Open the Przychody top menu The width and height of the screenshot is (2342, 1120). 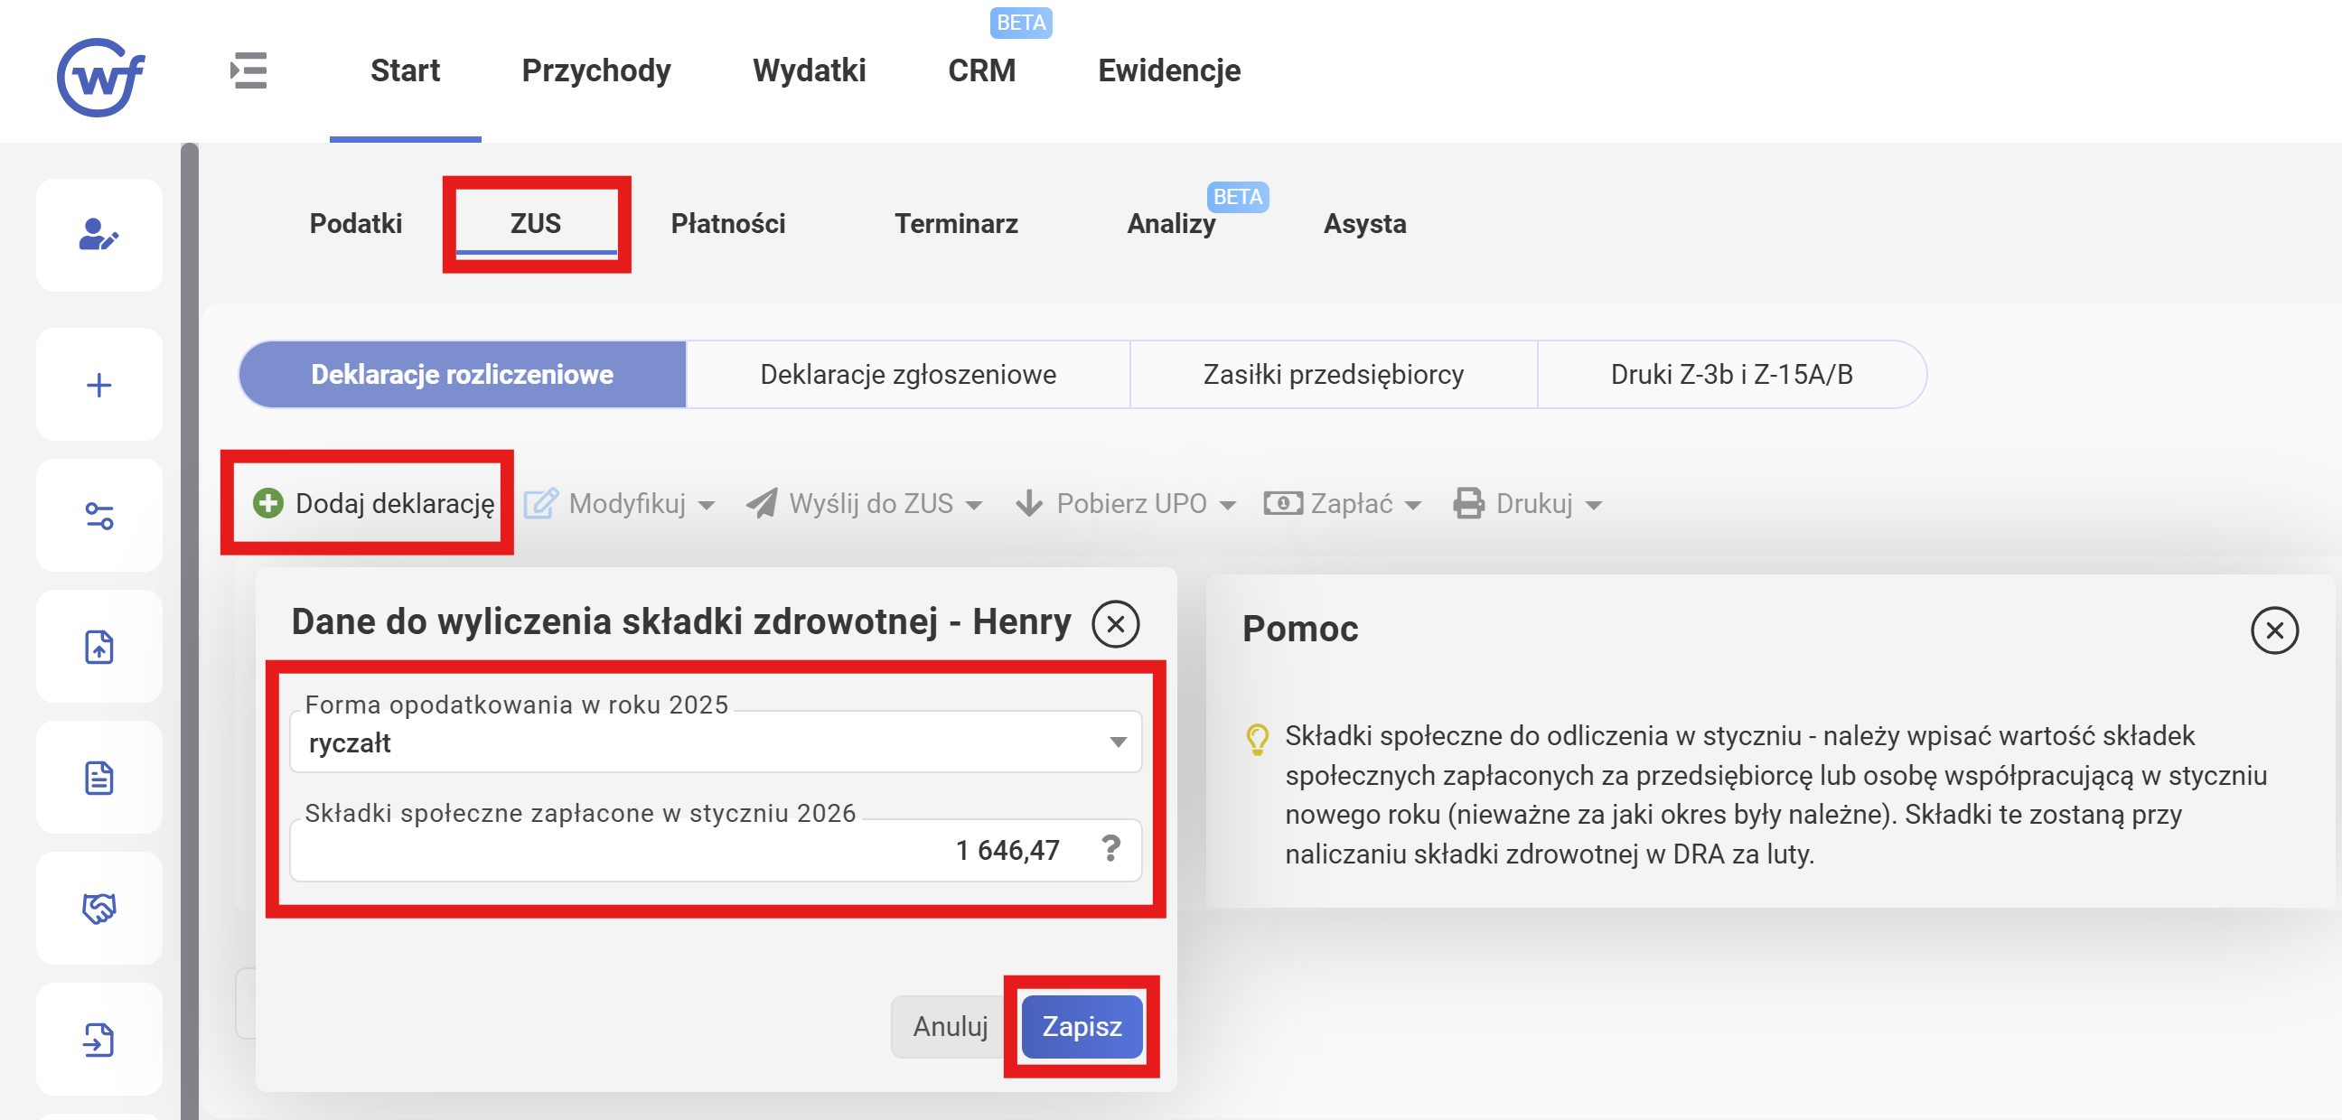click(x=595, y=71)
